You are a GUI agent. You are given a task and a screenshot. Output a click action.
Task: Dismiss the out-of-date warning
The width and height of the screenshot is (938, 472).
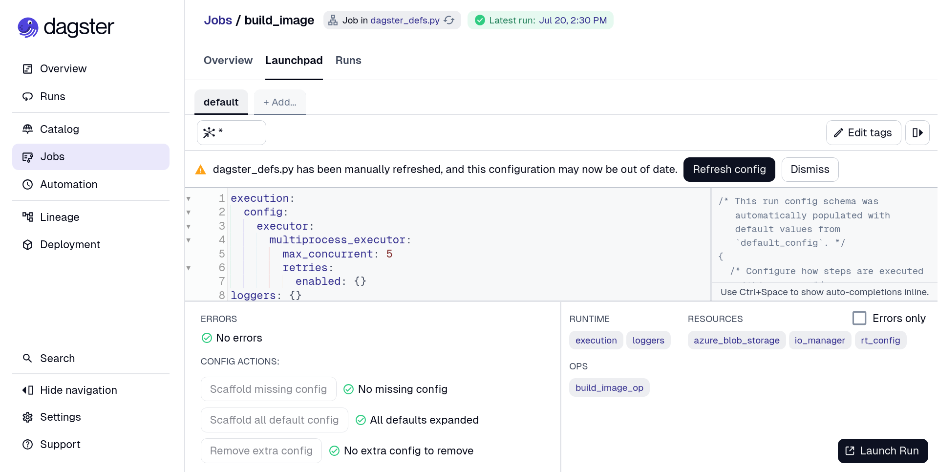[810, 170]
